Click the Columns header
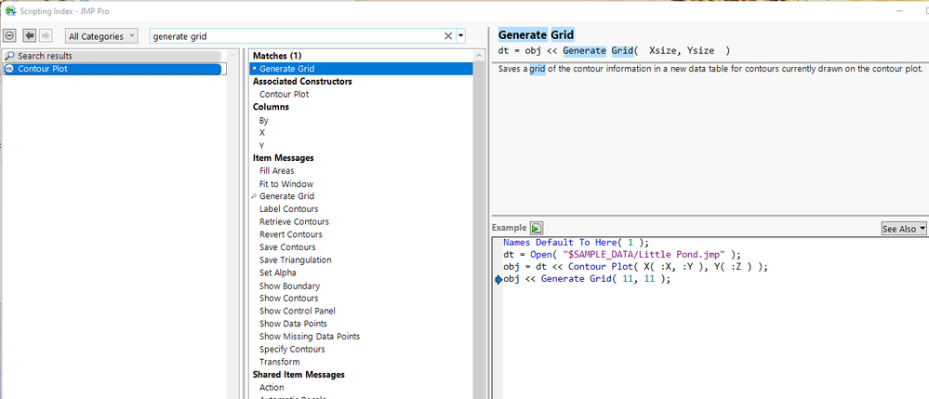The height and width of the screenshot is (399, 929). tap(271, 107)
